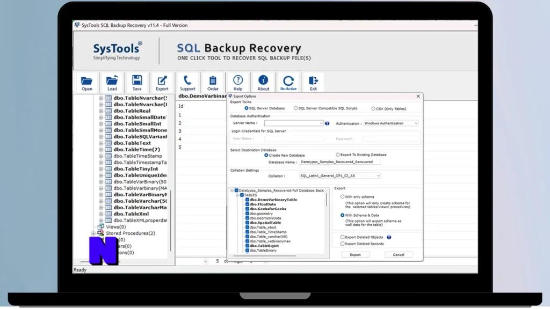Uncheck the TABLES checkbox in export tree
This screenshot has width=550, height=309.
242,195
